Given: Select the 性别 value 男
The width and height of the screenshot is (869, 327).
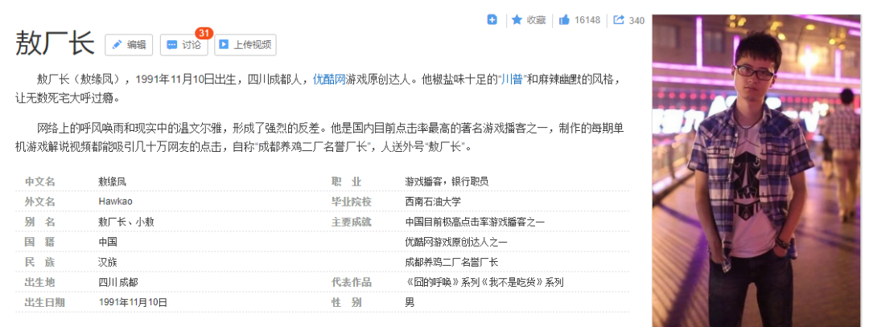Looking at the screenshot, I should coord(410,302).
